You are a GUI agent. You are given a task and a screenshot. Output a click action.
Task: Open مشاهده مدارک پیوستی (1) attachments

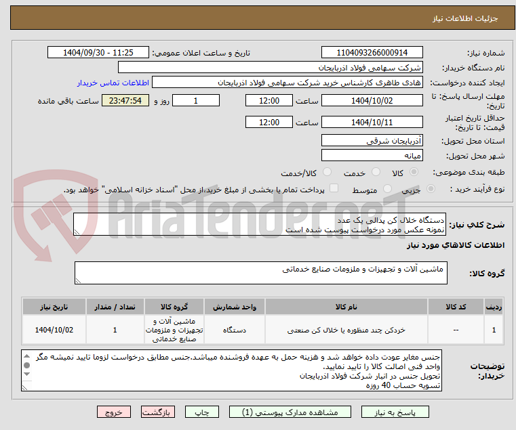(x=290, y=412)
